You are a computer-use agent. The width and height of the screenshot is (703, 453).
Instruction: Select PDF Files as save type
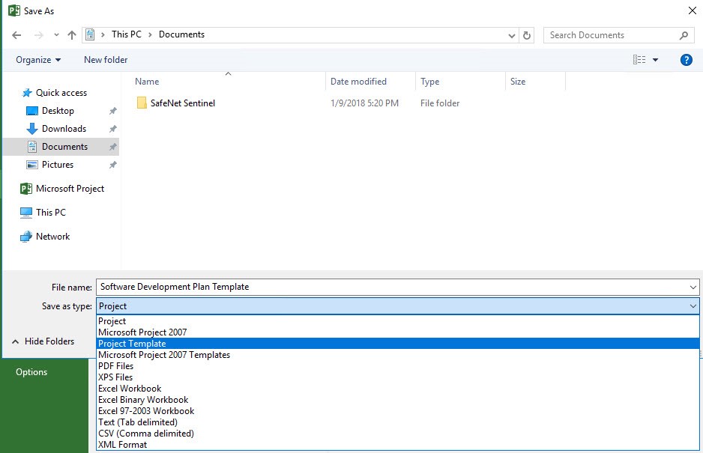115,366
